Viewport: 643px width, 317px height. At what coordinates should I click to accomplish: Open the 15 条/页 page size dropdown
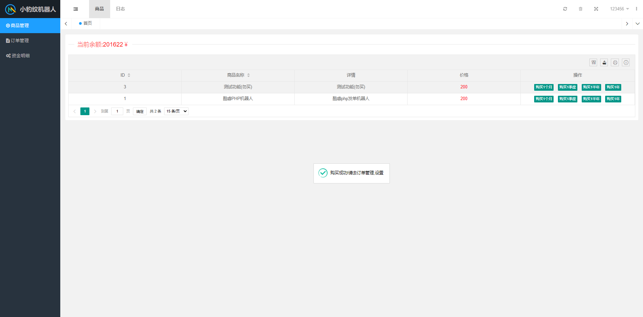tap(176, 111)
